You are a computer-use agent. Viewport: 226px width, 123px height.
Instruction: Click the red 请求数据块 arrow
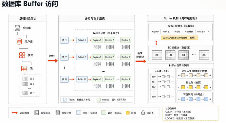pos(141,61)
